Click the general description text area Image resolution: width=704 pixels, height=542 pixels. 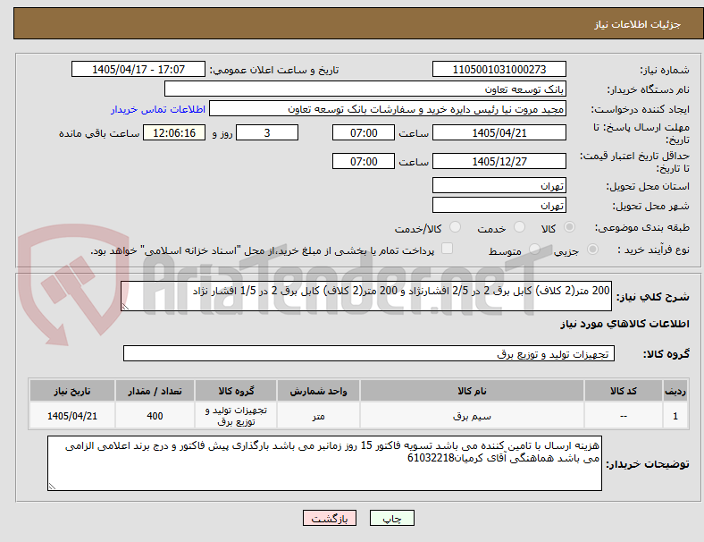(366, 296)
